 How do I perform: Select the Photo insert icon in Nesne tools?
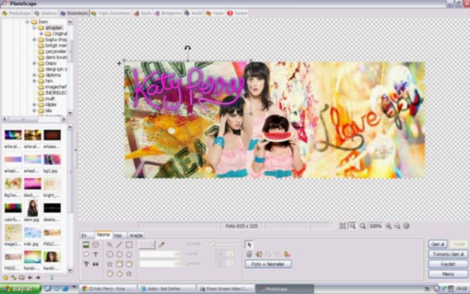[x=86, y=245]
